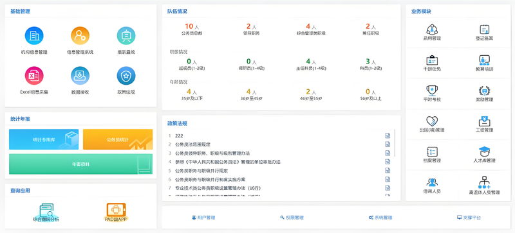Open the orange 信息管理系统 icon
Image resolution: width=515 pixels, height=233 pixels.
coord(80,36)
